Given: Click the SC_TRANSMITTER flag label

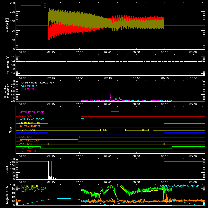Looking at the screenshot, I should pos(30,126).
